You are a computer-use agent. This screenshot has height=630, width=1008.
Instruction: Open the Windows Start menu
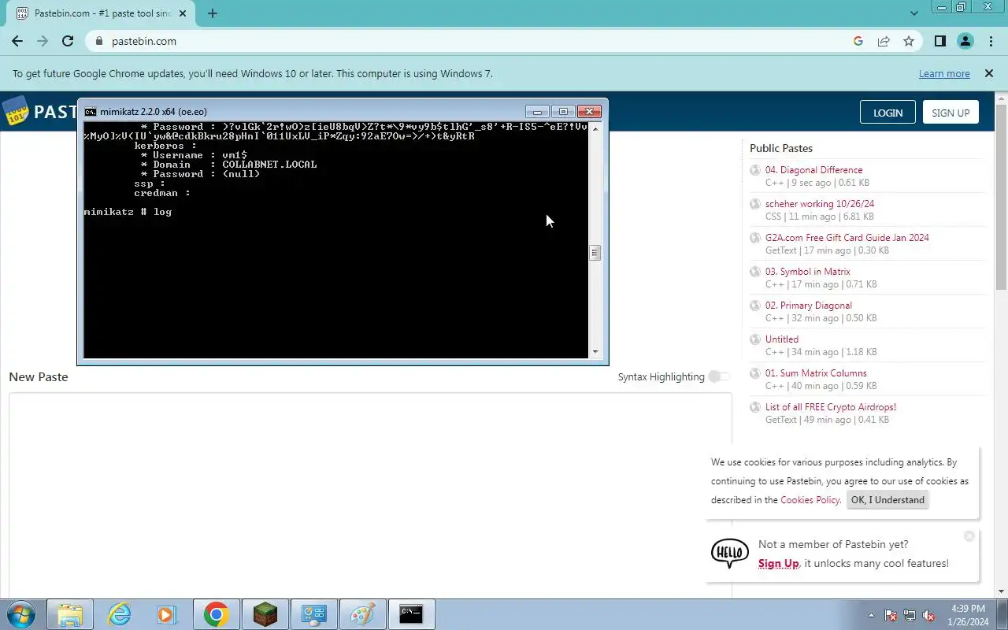point(20,614)
